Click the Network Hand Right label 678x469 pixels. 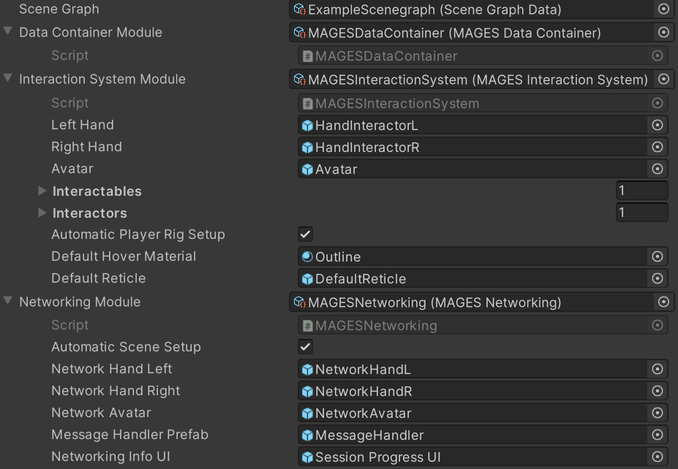pos(116,391)
